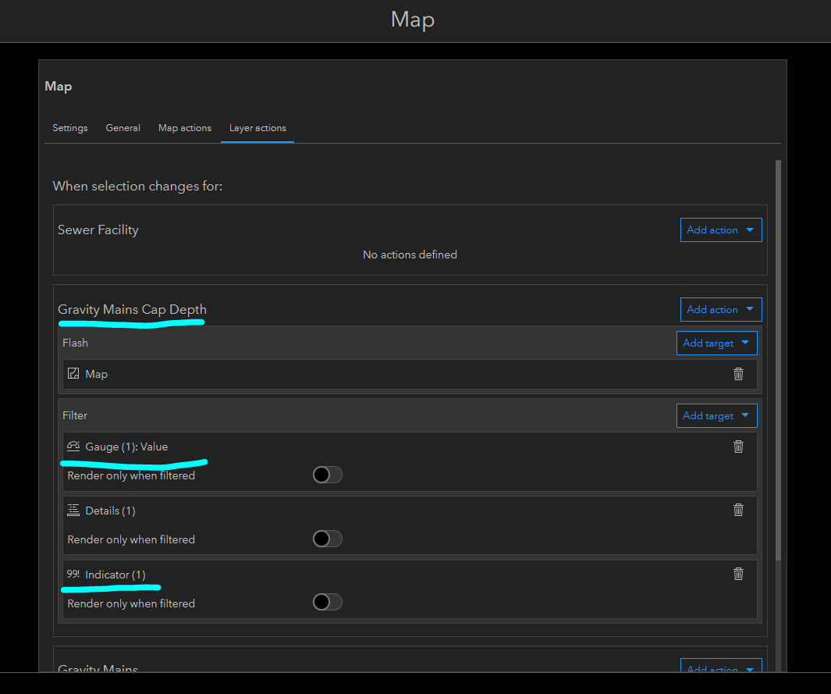The image size is (831, 694).
Task: Click the Add action button for Gravity Mains
Action: (x=720, y=669)
